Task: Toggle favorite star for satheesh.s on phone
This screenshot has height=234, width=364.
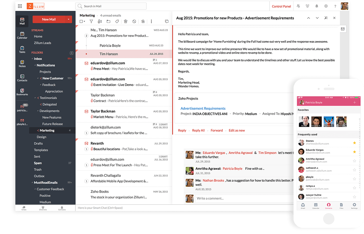Action: click(x=354, y=170)
